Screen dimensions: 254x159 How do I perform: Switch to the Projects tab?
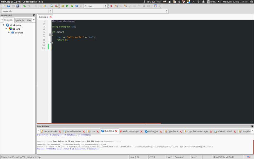[8, 20]
